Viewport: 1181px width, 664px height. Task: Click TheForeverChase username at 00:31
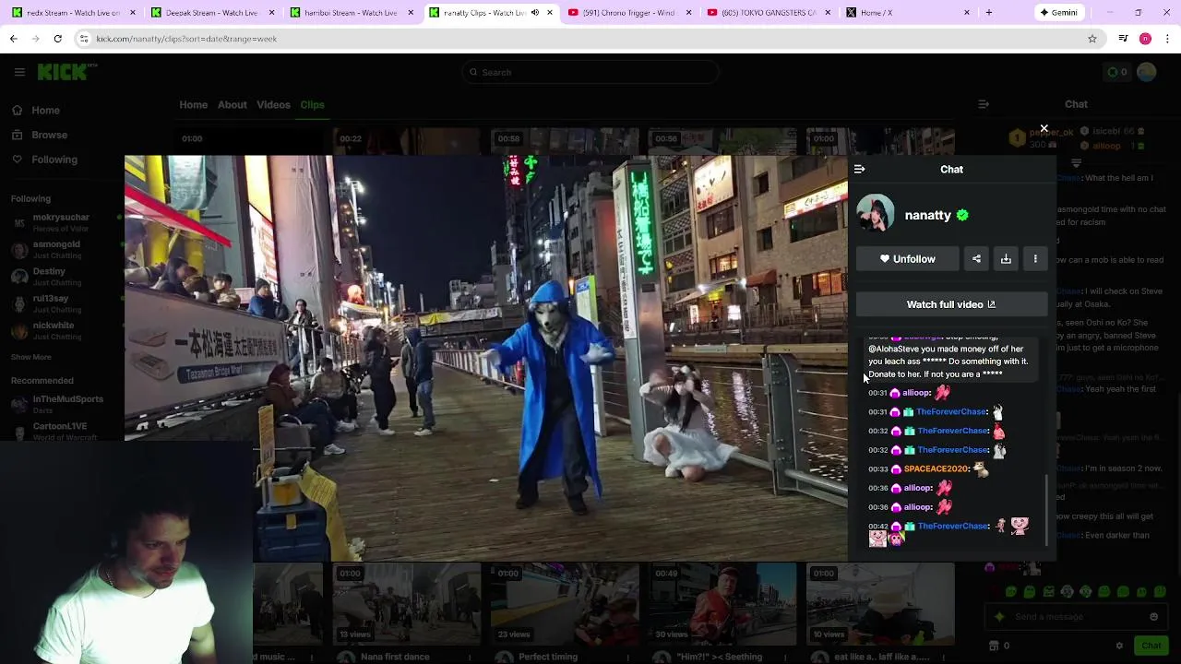951,412
